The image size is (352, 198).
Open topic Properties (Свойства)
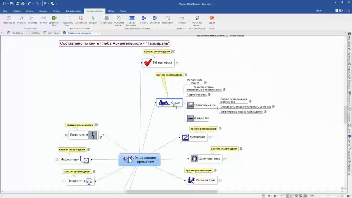click(32, 20)
